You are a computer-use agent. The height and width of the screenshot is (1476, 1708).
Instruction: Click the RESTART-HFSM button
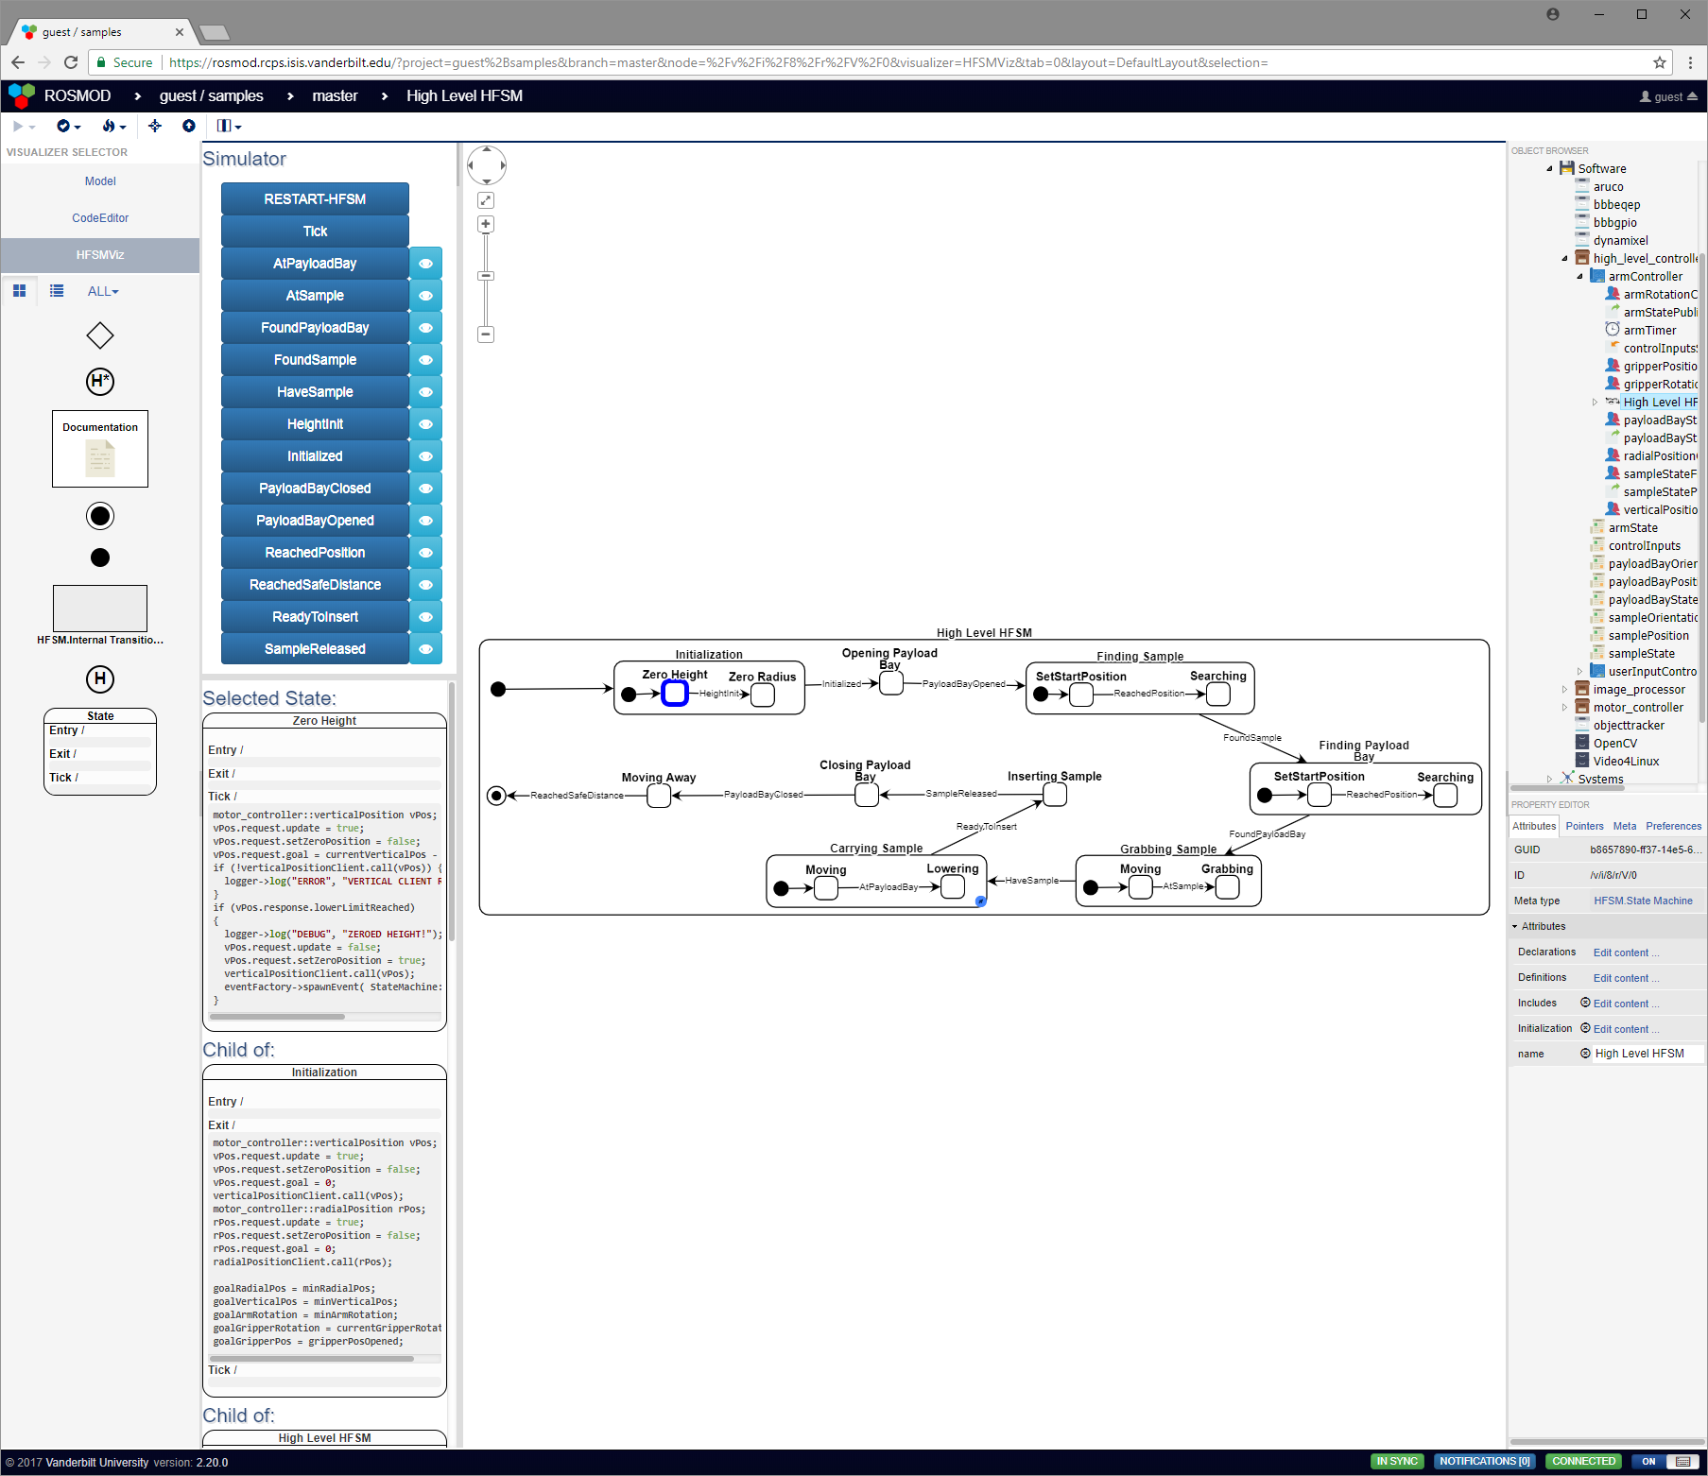click(x=315, y=199)
